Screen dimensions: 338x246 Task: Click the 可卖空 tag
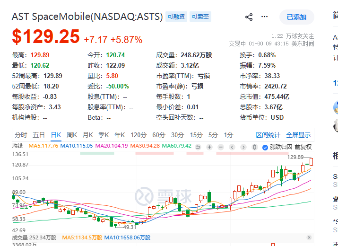click(200, 17)
